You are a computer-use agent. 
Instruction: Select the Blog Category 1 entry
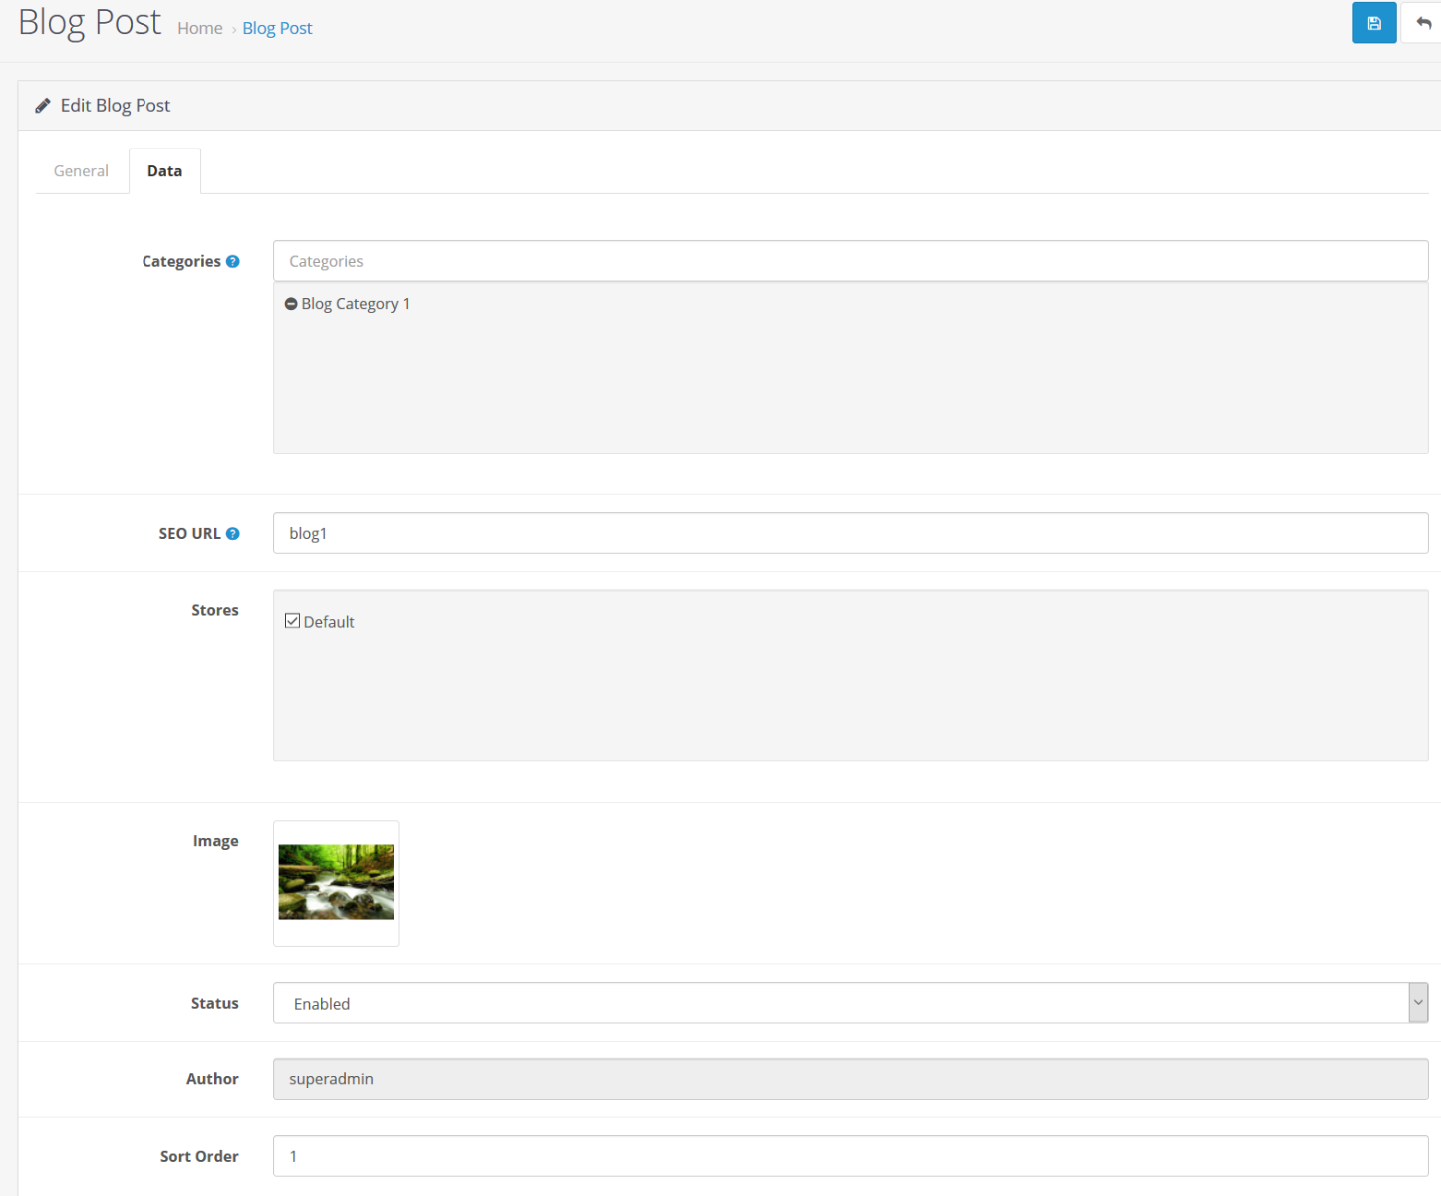(x=356, y=303)
